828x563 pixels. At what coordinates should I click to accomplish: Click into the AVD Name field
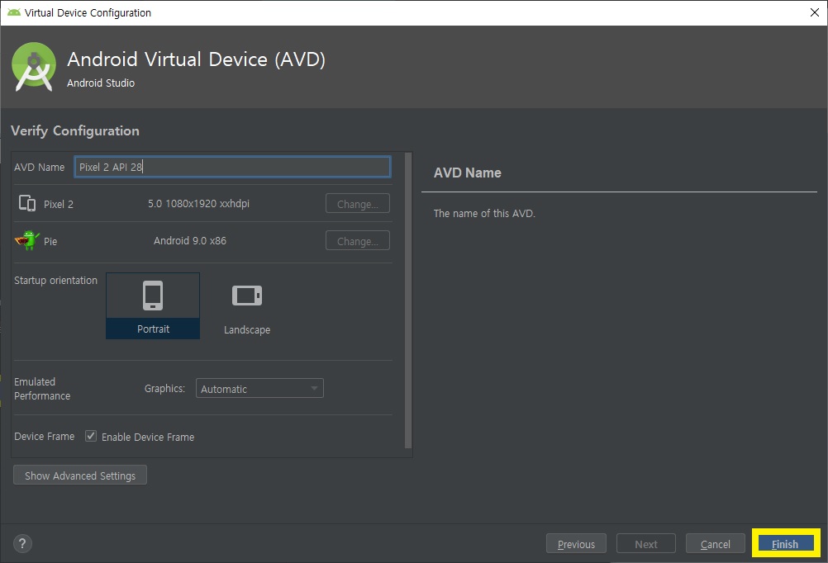coord(232,167)
